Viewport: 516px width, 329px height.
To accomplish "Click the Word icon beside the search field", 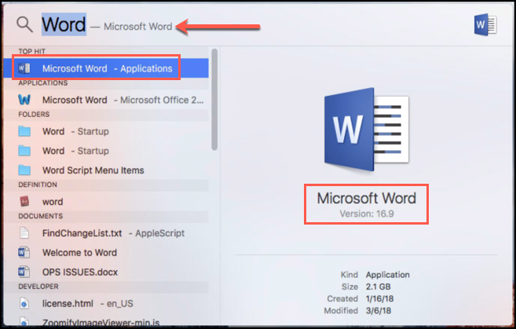I will (x=485, y=25).
